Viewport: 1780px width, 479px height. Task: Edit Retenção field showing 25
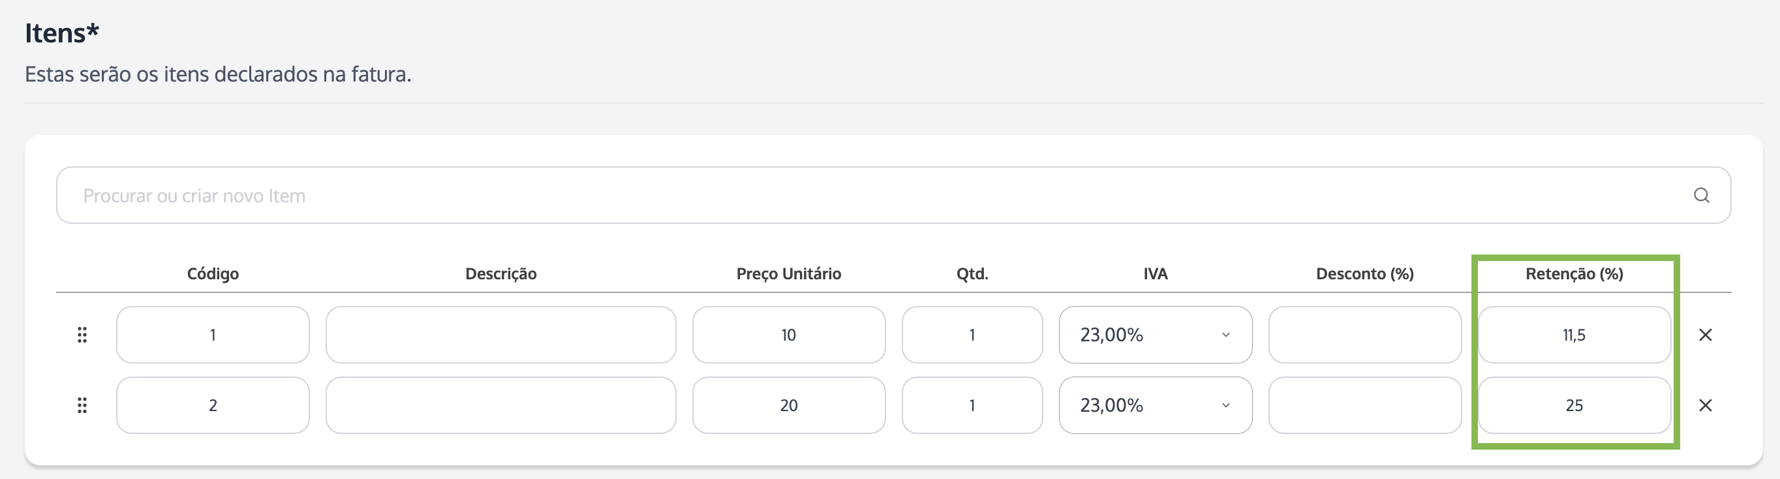1574,405
